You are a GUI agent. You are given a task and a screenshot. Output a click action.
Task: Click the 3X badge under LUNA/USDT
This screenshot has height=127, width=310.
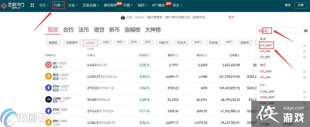[x=55, y=101]
